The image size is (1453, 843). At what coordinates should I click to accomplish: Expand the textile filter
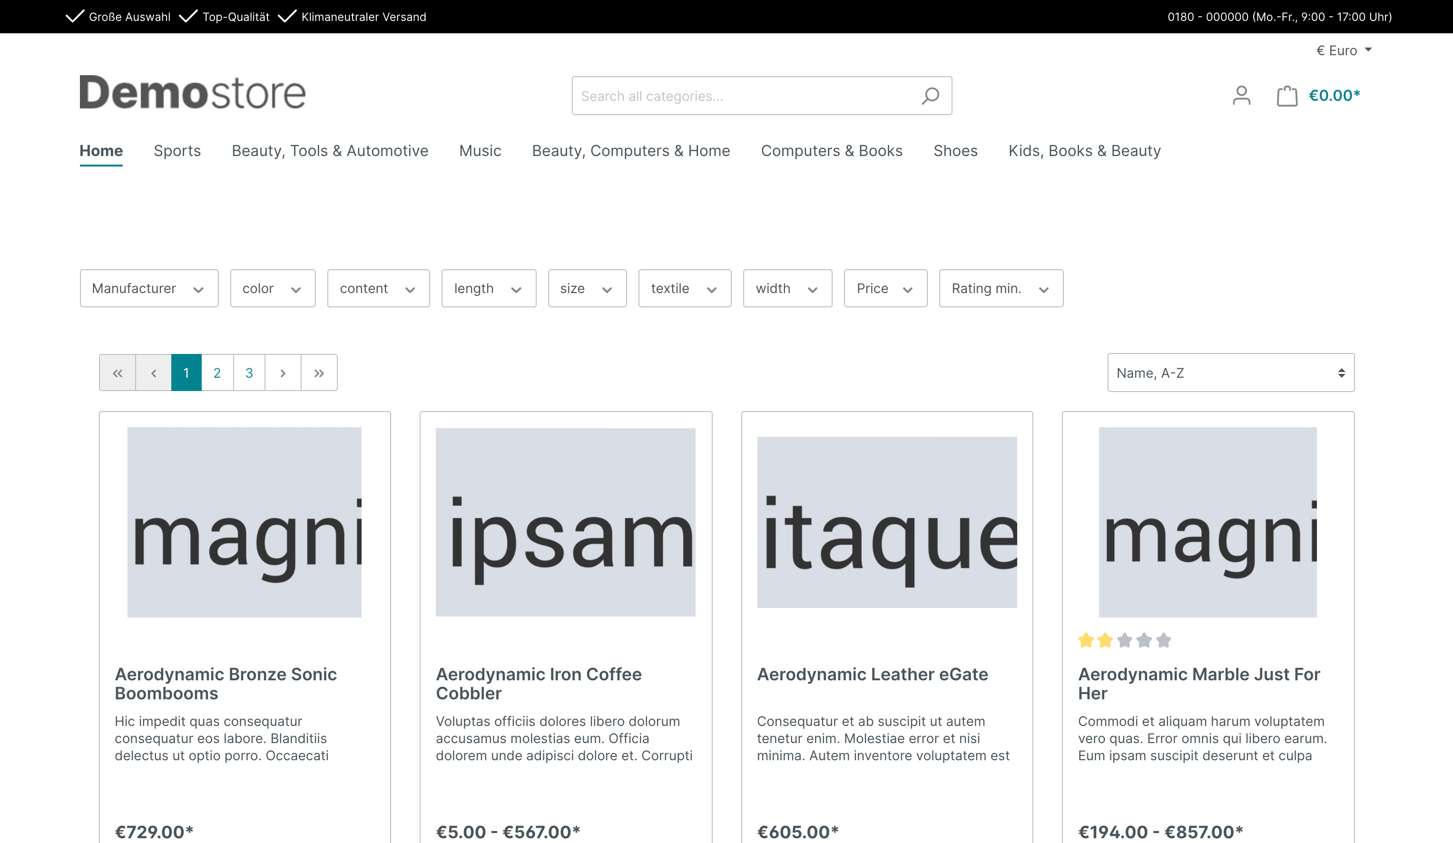tap(685, 288)
